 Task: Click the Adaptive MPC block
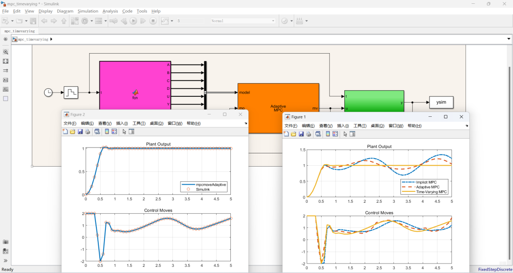point(278,108)
